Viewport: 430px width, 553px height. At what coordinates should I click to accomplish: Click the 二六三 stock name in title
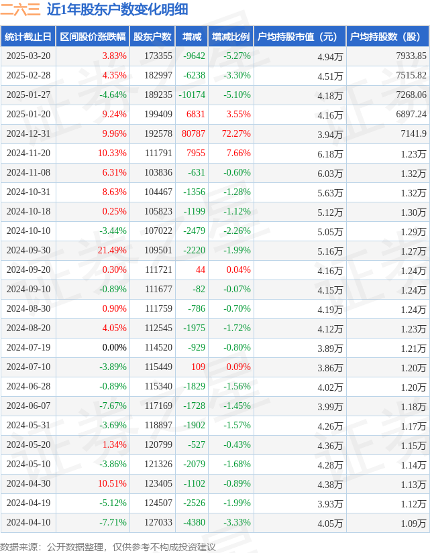pyautogui.click(x=21, y=9)
